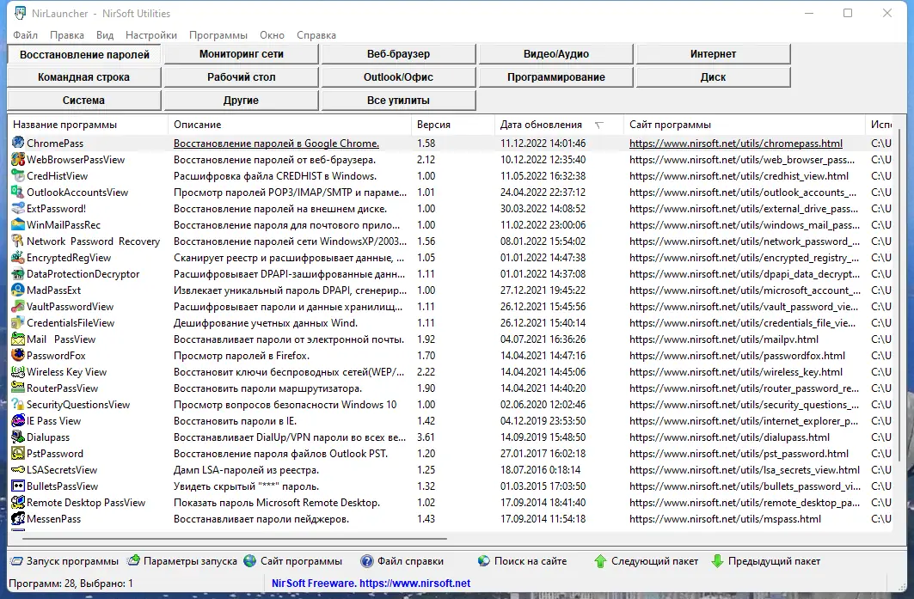Sort by Версия column header
Image resolution: width=914 pixels, height=599 pixels.
[x=453, y=124]
